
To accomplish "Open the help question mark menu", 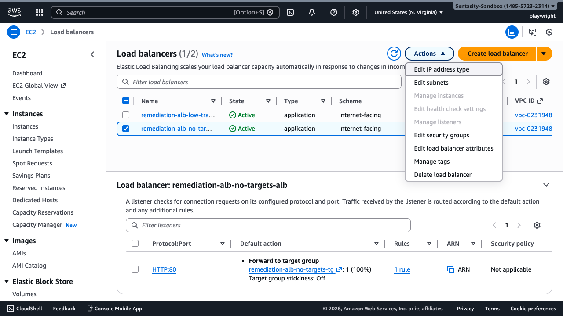I will click(334, 12).
